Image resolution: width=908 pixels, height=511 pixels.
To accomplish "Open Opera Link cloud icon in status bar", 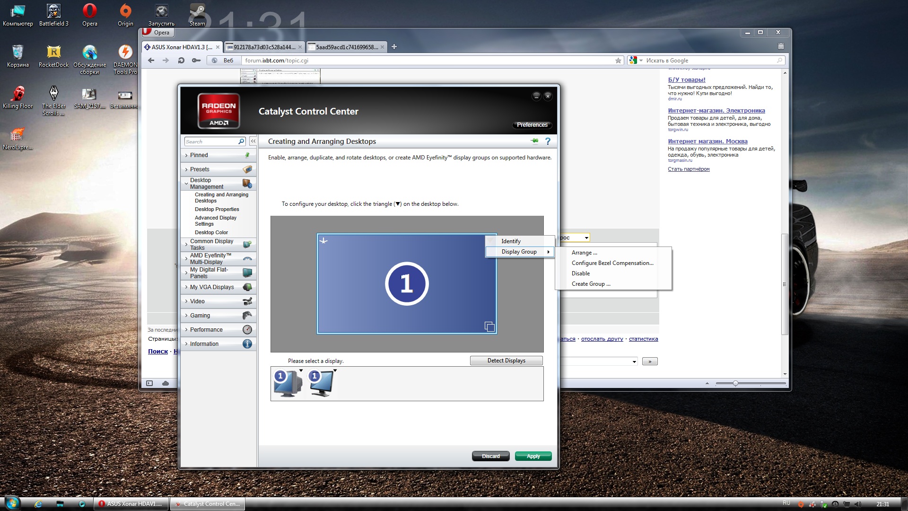I will (x=166, y=383).
